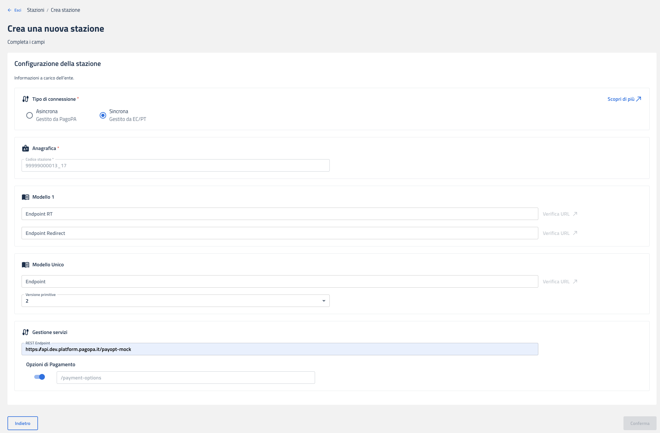Viewport: 660px width, 433px height.
Task: Click the icon next to Gestione servizi
Action: click(25, 332)
